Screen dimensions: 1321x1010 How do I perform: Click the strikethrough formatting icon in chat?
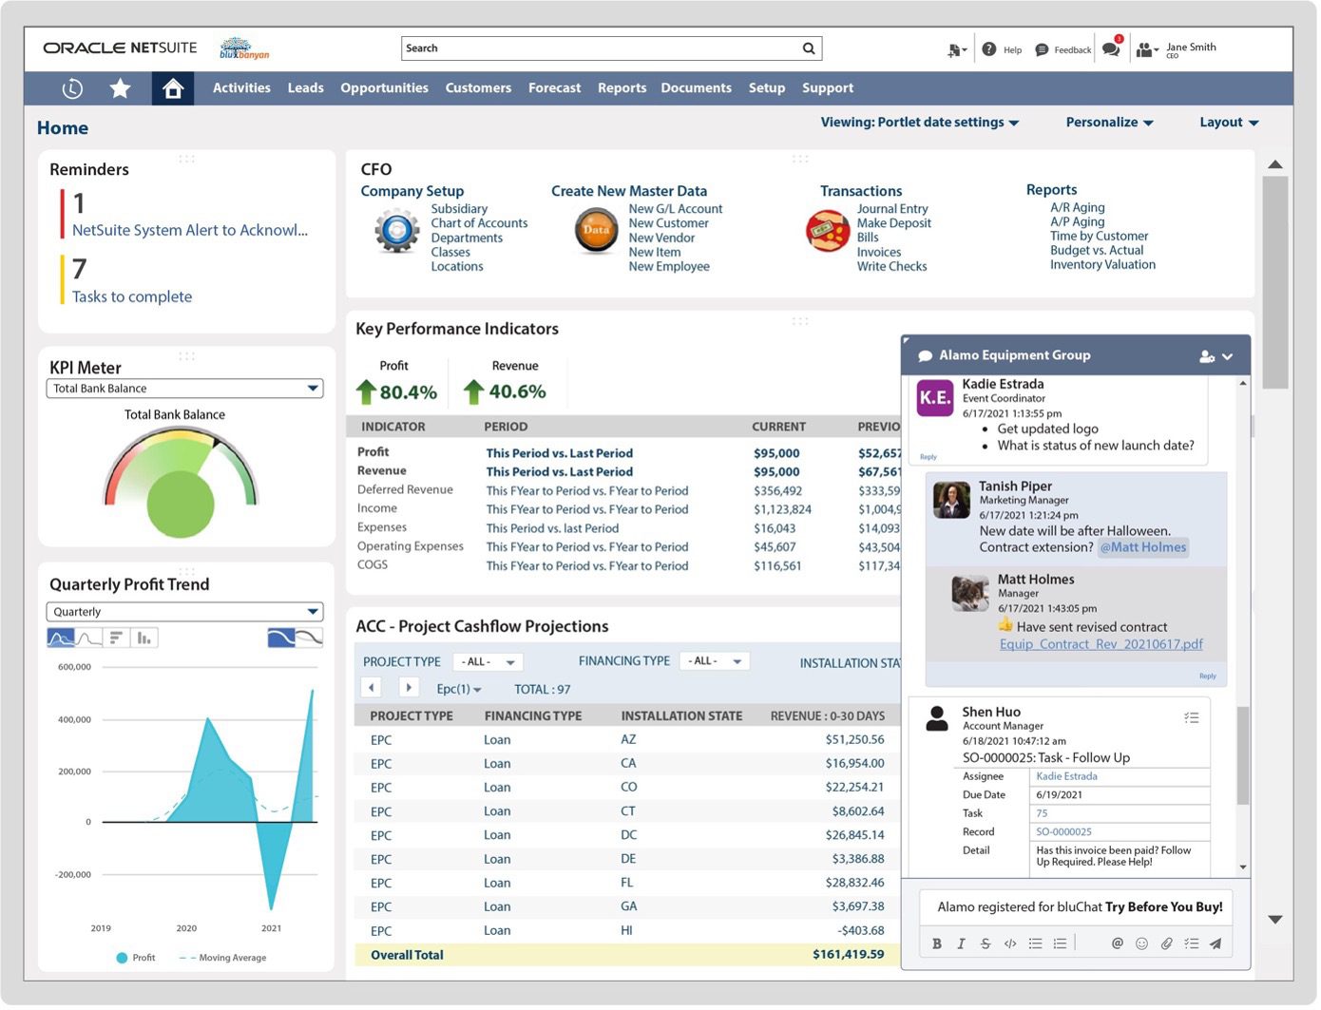pos(986,944)
